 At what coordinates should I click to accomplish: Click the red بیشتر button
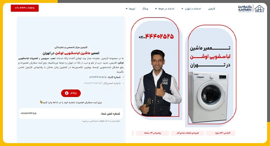point(71,93)
